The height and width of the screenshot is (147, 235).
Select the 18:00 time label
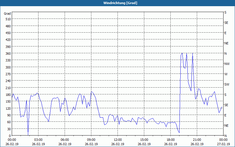(171, 140)
